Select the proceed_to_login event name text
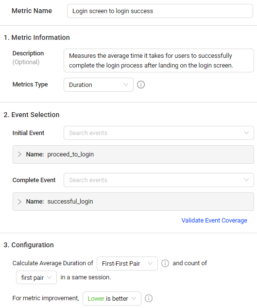Viewport: 257px width, 308px height. coord(70,154)
